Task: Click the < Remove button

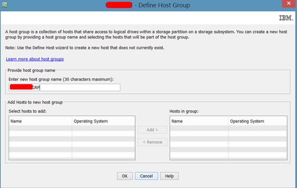Action: pyautogui.click(x=152, y=142)
